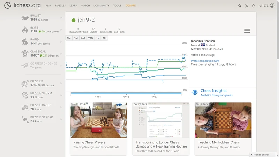
Task: Click the DONATE link
Action: point(130,6)
